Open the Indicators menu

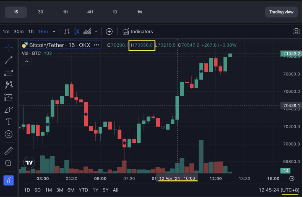[138, 31]
